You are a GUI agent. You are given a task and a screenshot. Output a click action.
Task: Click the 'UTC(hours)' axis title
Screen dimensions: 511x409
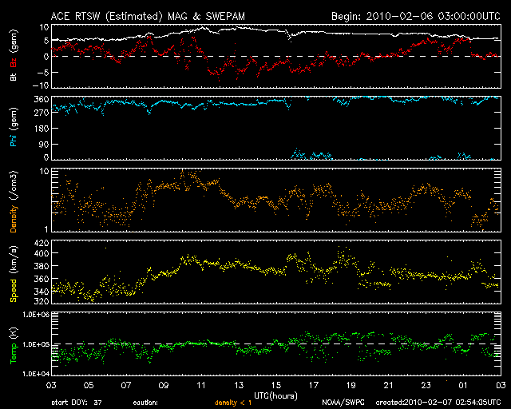(x=275, y=396)
